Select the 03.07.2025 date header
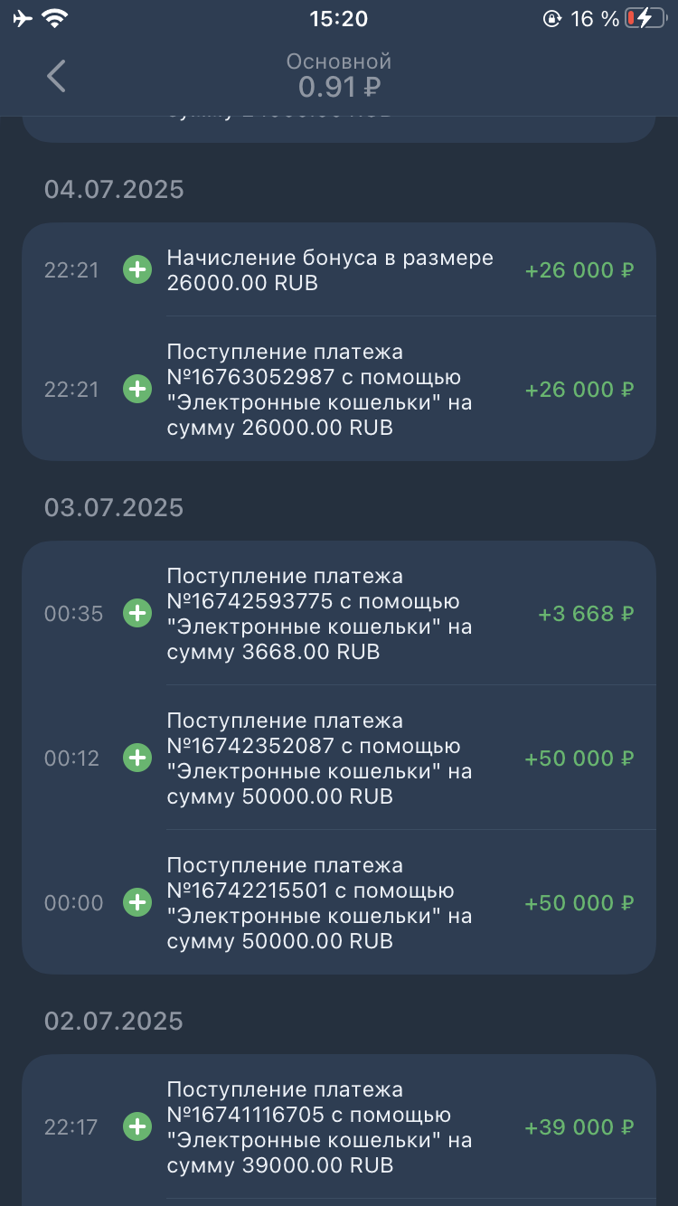The width and height of the screenshot is (678, 1206). click(x=114, y=507)
